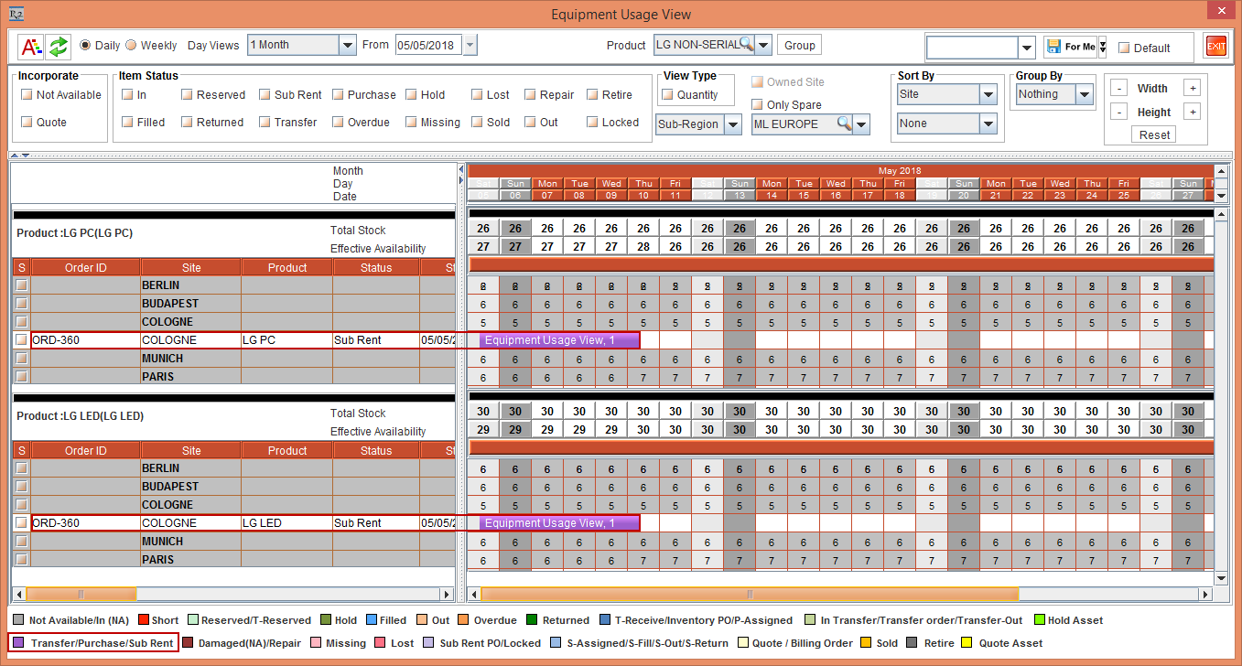Image resolution: width=1242 pixels, height=666 pixels.
Task: Enable the Sub Rent status checkbox
Action: point(265,94)
